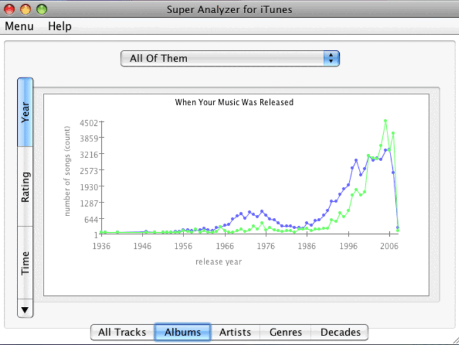Select the All Tracks segment
Viewport: 459px width, 345px height.
click(122, 332)
